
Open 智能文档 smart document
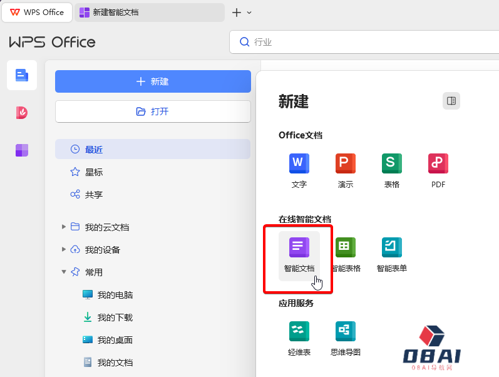click(x=299, y=254)
